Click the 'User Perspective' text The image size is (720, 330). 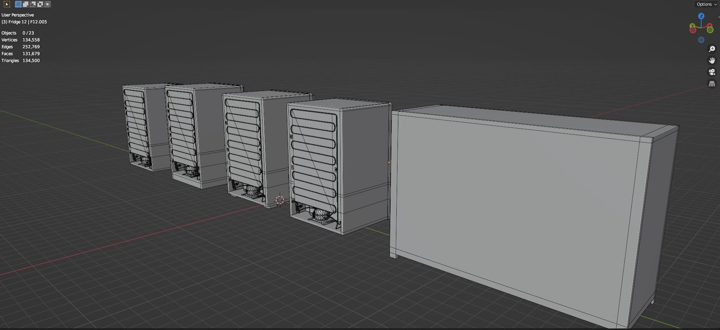pos(18,15)
